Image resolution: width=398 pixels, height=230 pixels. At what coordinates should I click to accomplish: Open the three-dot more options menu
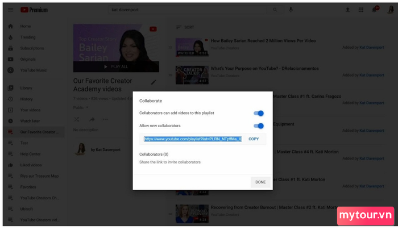105,119
